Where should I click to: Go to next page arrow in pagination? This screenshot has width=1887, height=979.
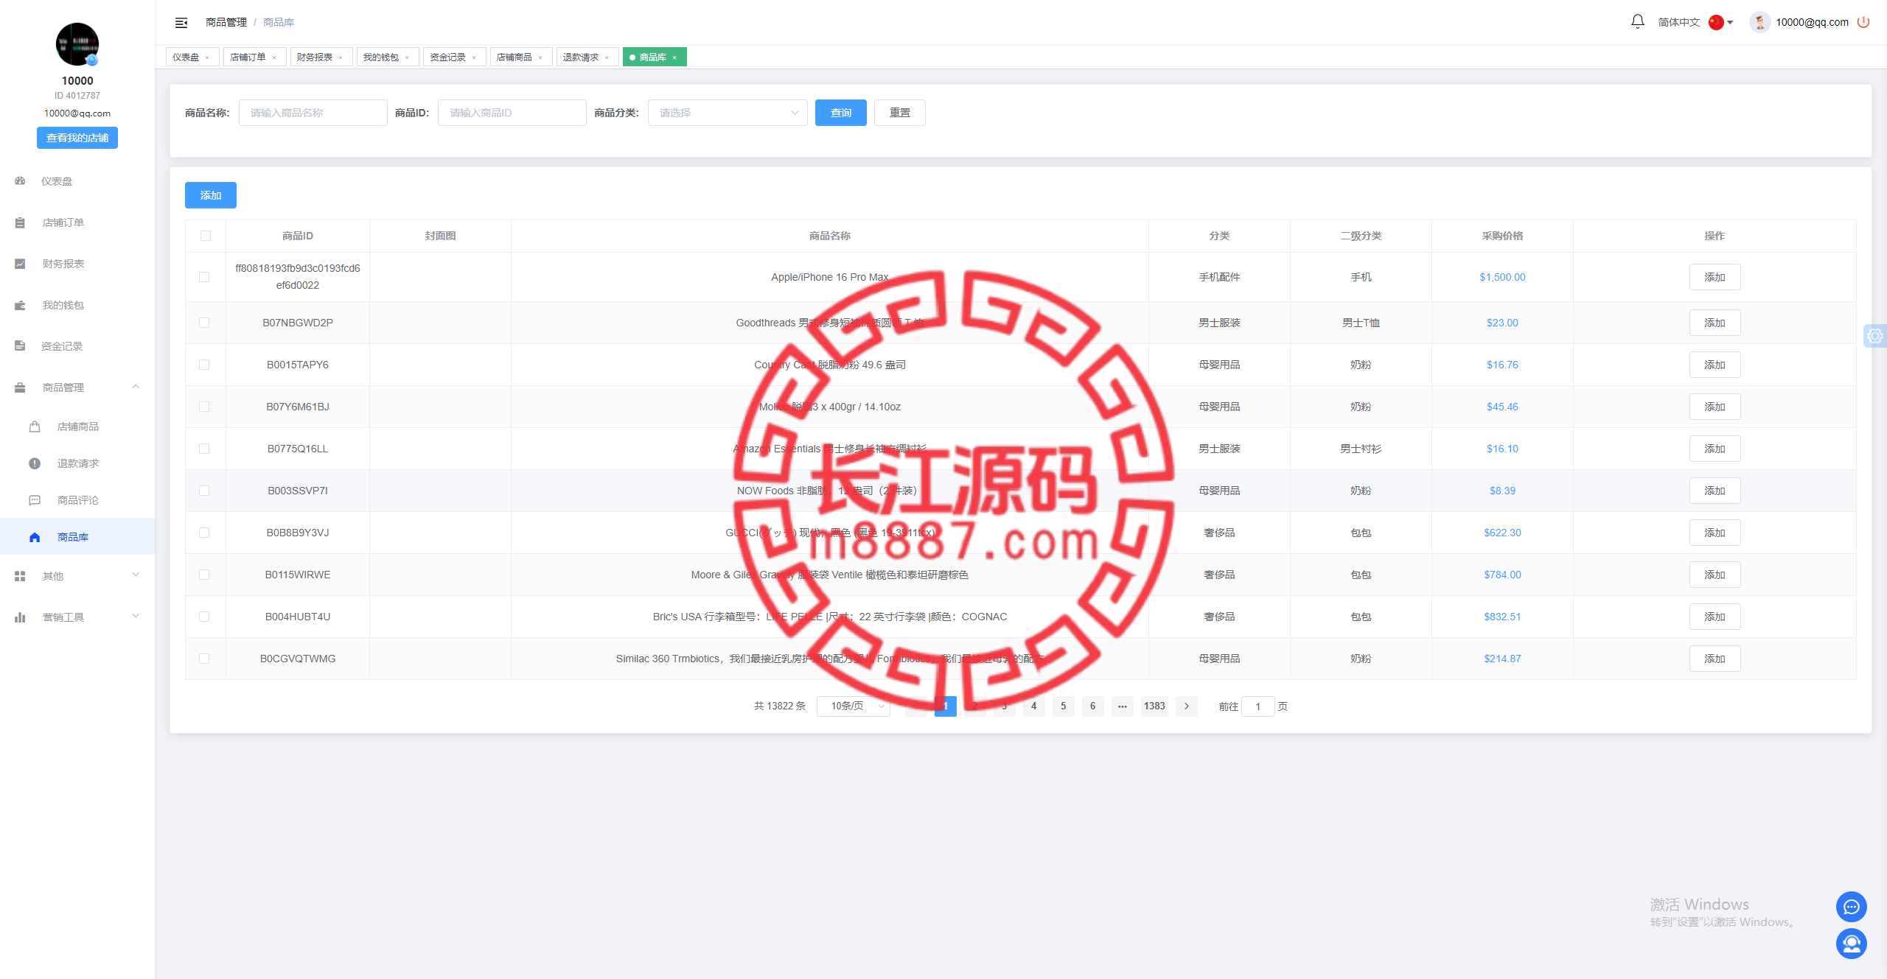[1187, 706]
